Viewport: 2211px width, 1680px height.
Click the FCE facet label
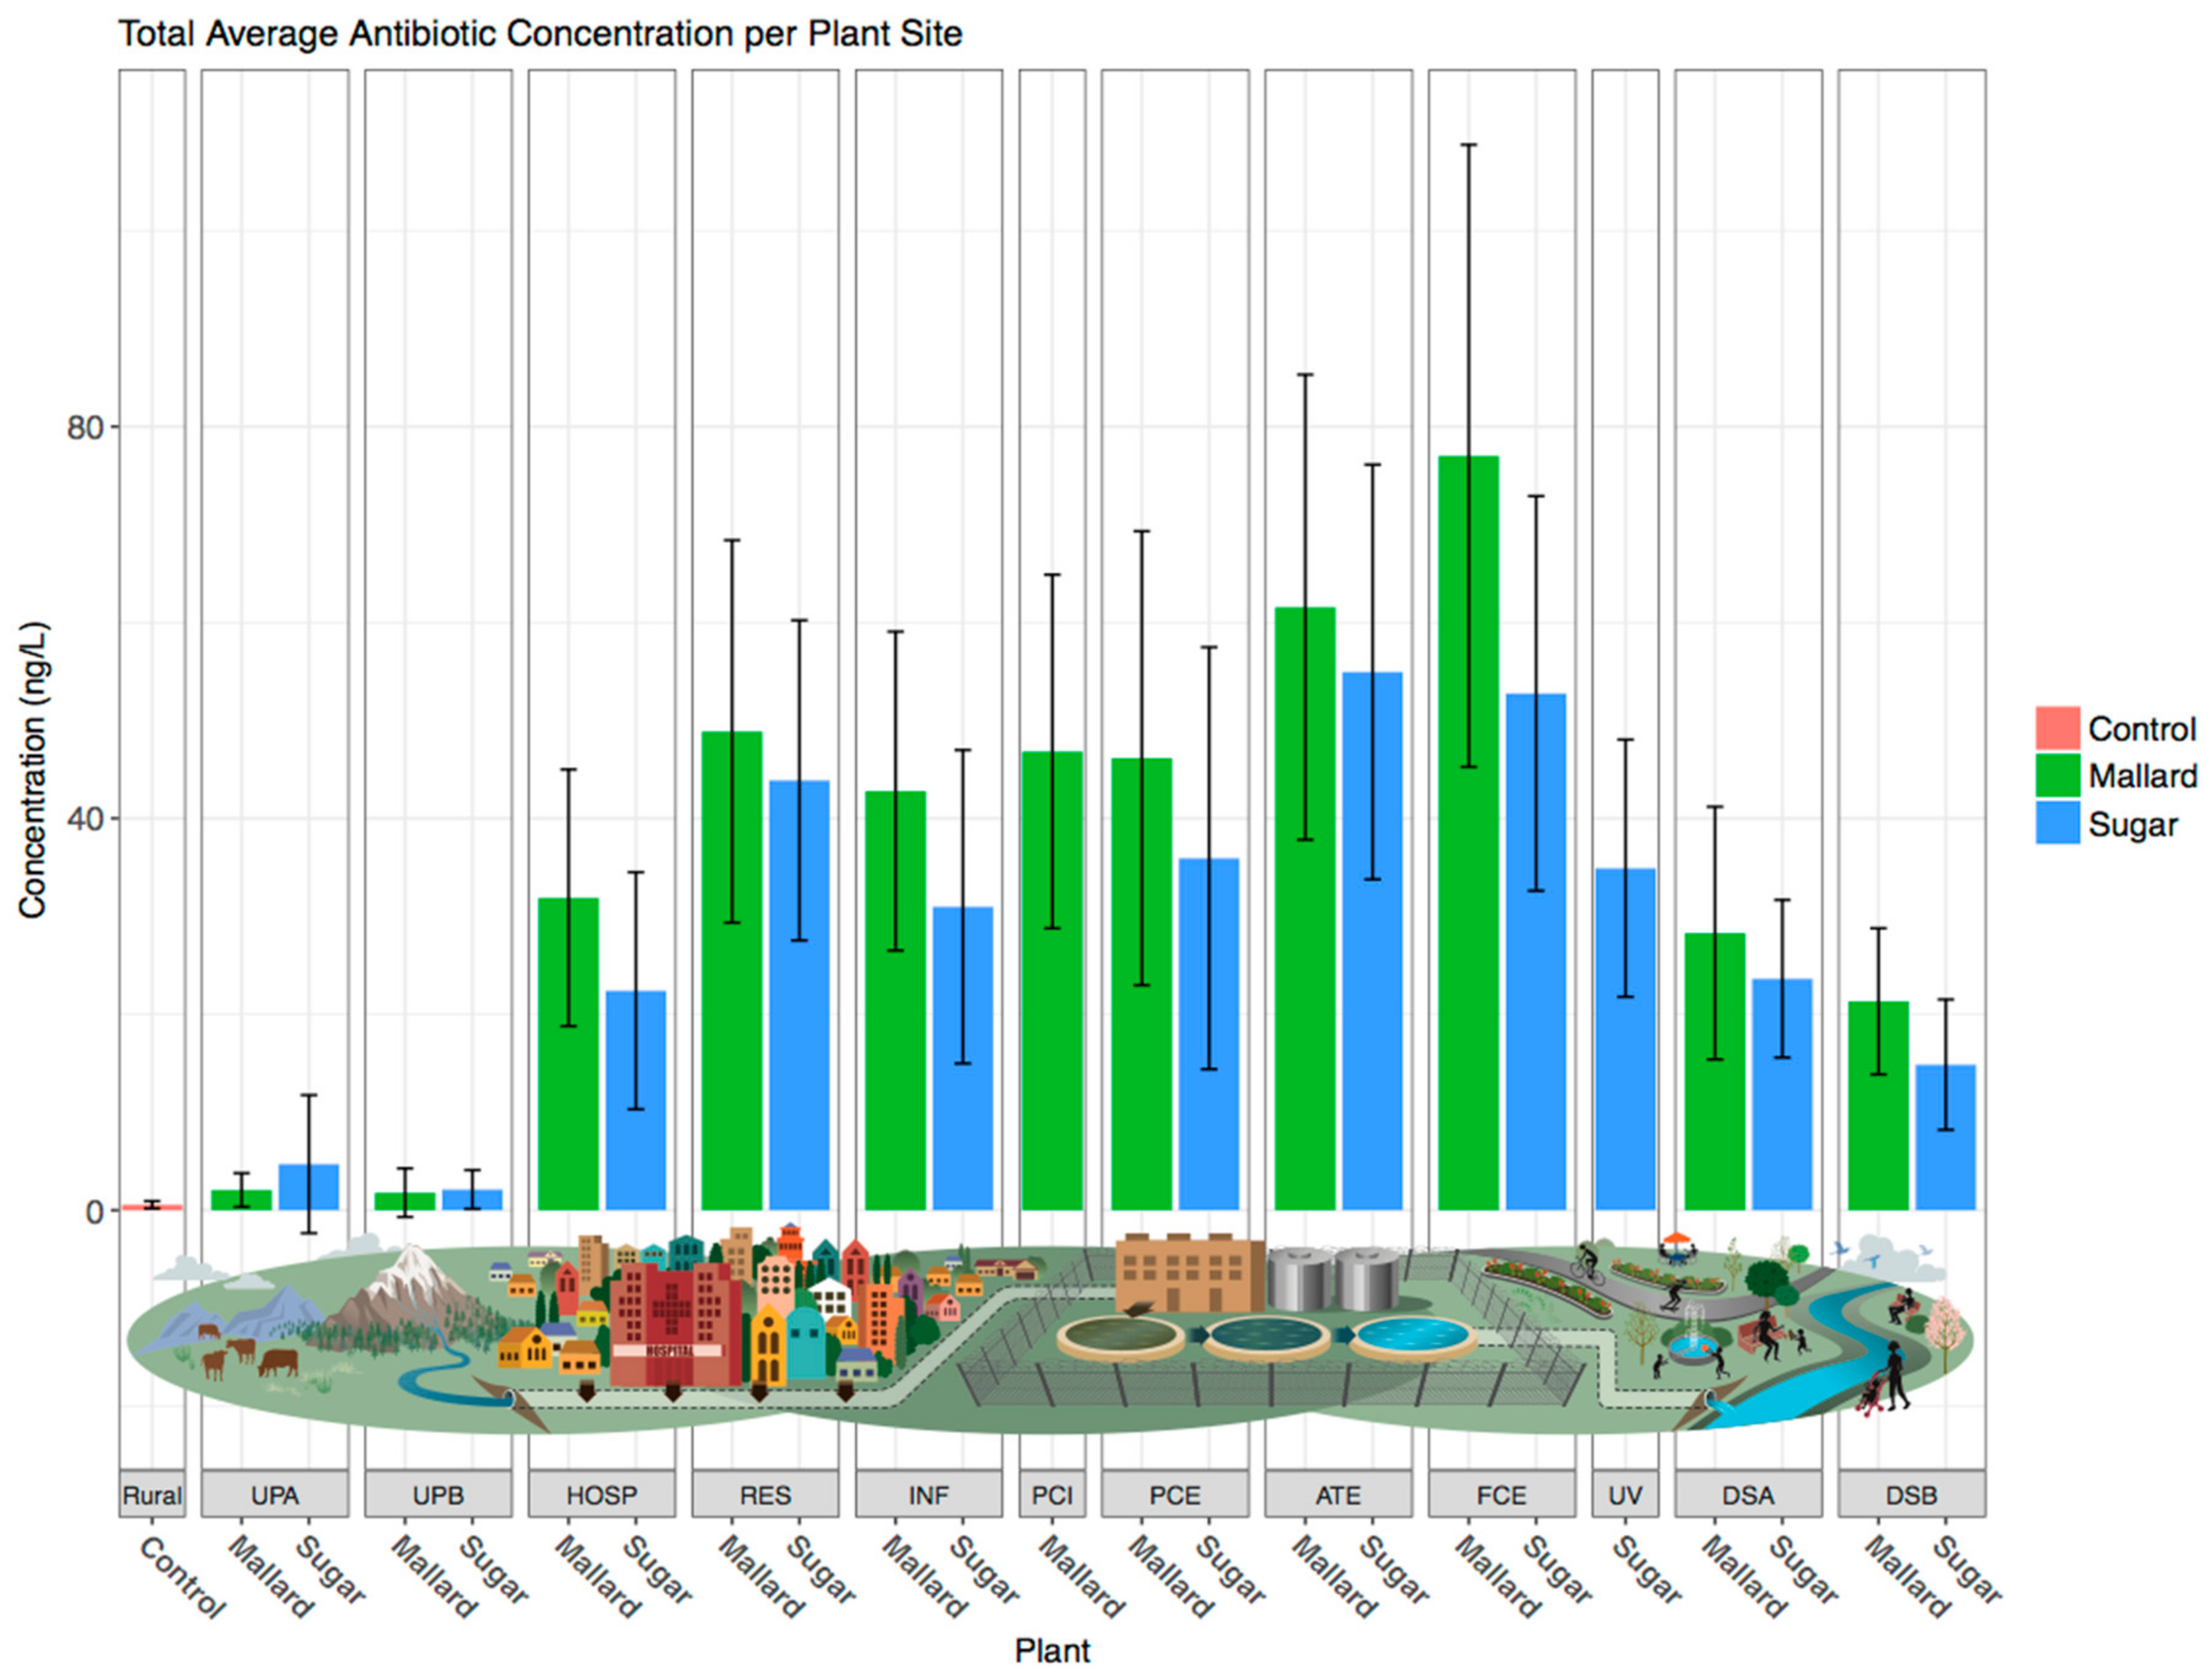click(x=1501, y=1495)
